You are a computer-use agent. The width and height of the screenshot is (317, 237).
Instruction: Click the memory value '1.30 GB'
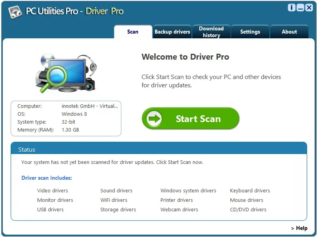(x=70, y=130)
